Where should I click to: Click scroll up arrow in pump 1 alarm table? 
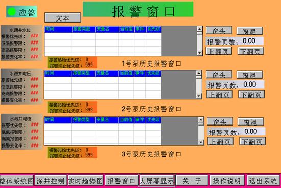coord(199,29)
